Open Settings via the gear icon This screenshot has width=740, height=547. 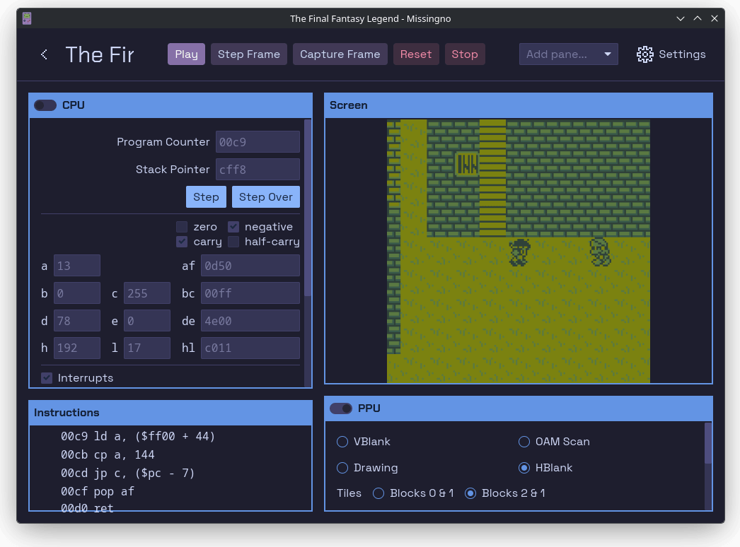point(644,54)
